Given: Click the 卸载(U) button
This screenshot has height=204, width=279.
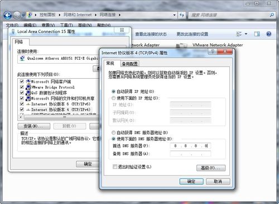Looking at the screenshot, I should tap(70, 126).
